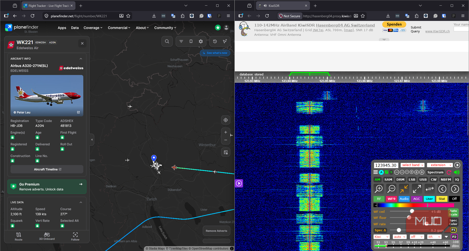Open the user account avatar icon

(226, 27)
